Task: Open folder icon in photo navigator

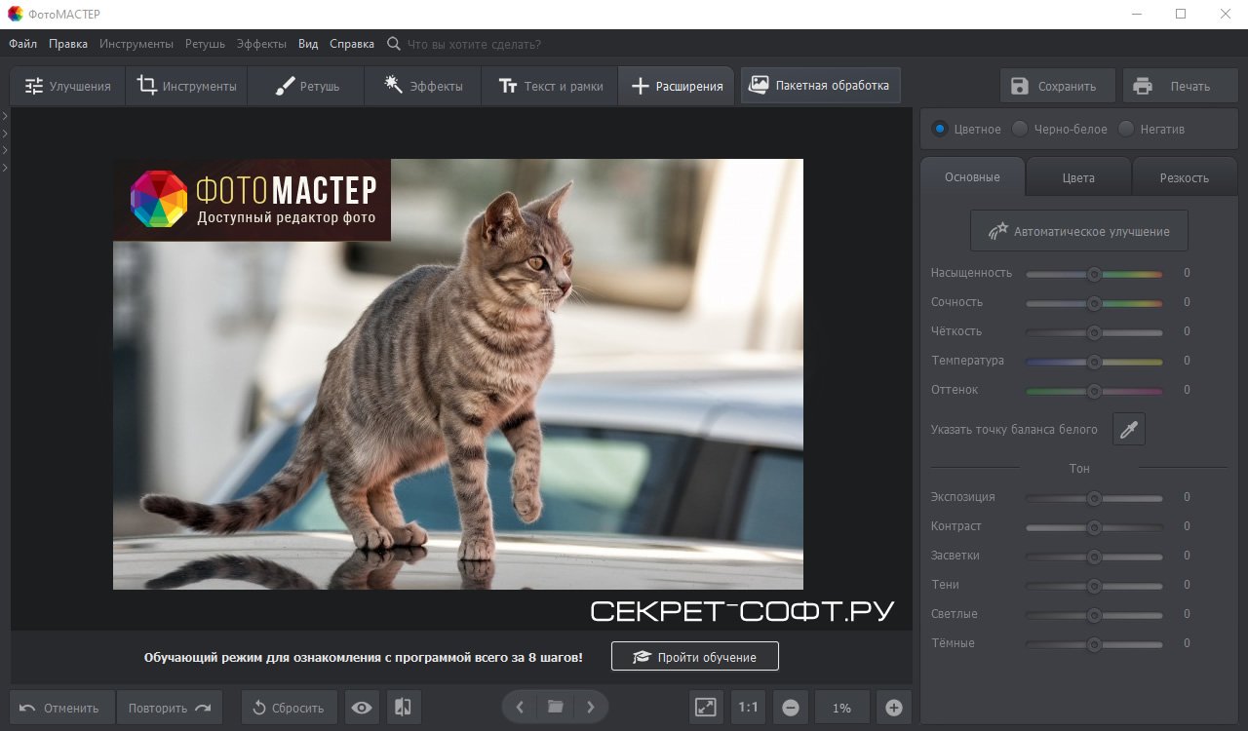Action: pyautogui.click(x=556, y=707)
